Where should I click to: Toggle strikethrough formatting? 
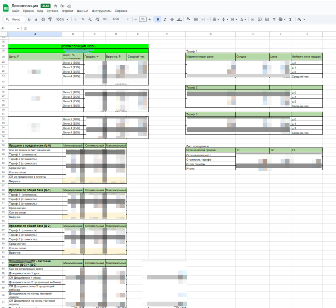pos(172,20)
